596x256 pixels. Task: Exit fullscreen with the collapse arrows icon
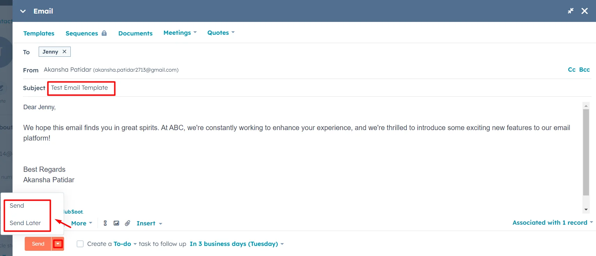(x=571, y=11)
